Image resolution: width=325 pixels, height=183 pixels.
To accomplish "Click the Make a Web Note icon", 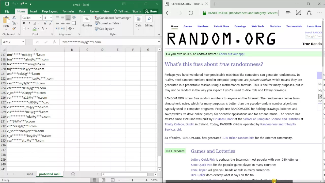I will 299,13.
